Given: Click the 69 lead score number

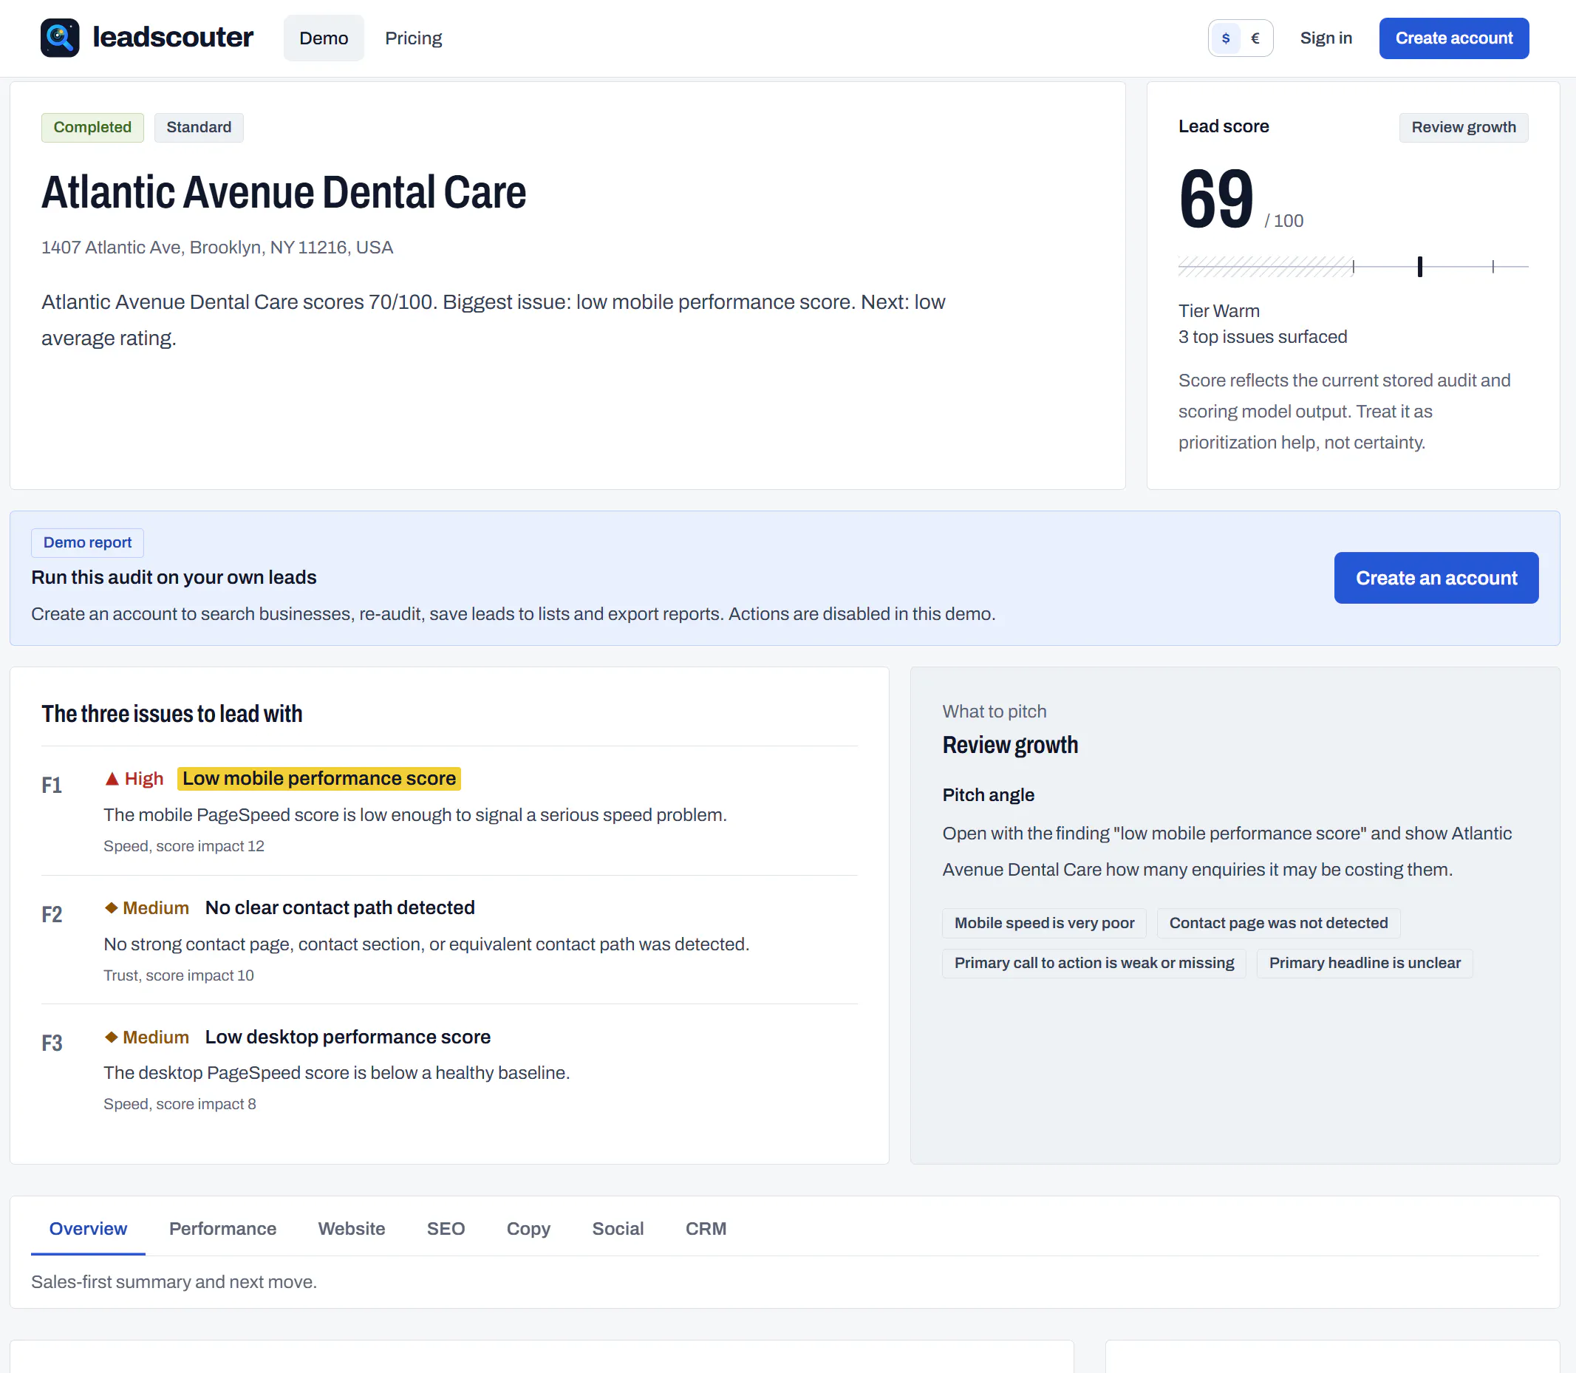Looking at the screenshot, I should tap(1216, 200).
